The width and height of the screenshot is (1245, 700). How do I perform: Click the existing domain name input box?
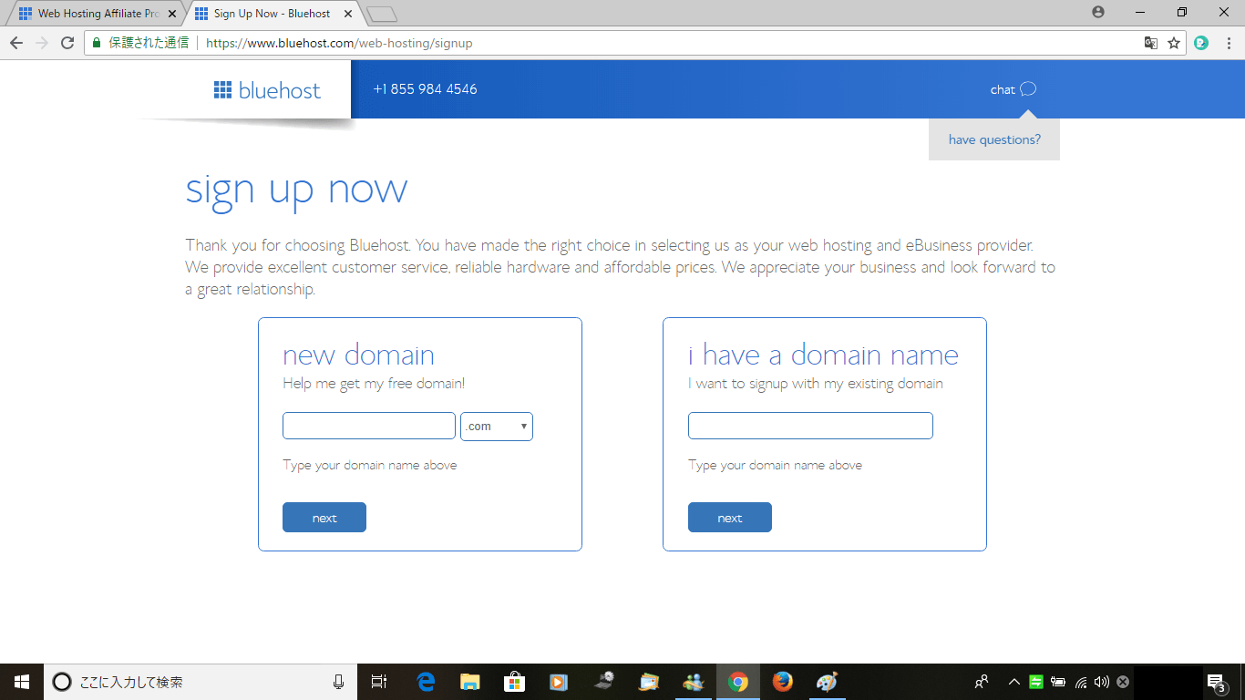click(810, 426)
